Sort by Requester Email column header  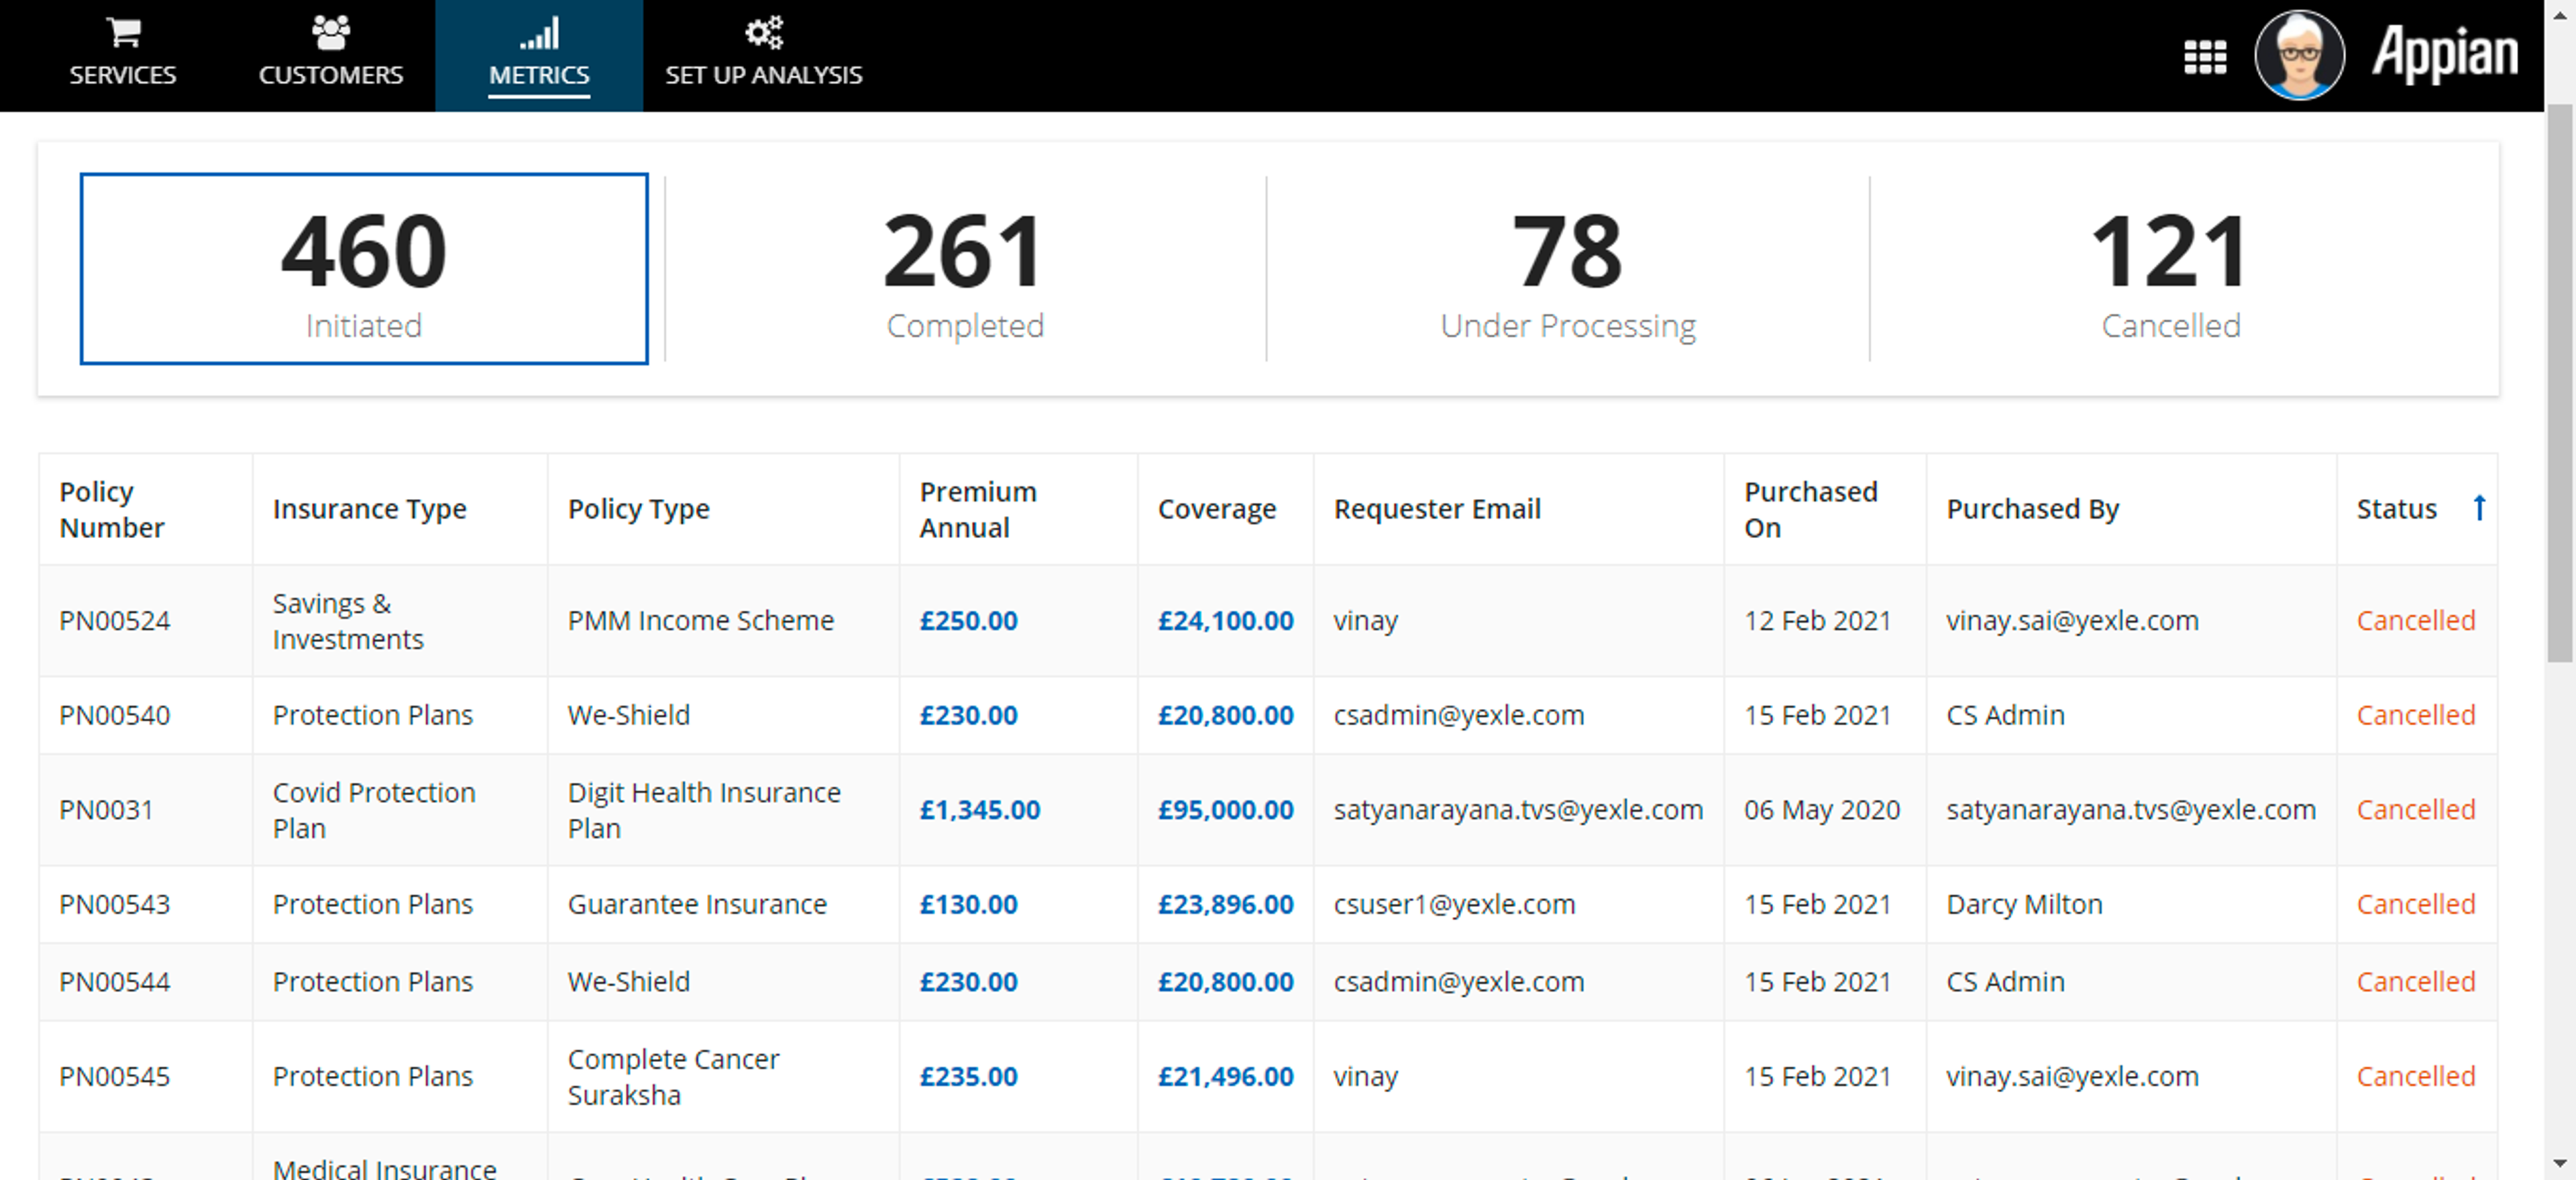pyautogui.click(x=1437, y=509)
